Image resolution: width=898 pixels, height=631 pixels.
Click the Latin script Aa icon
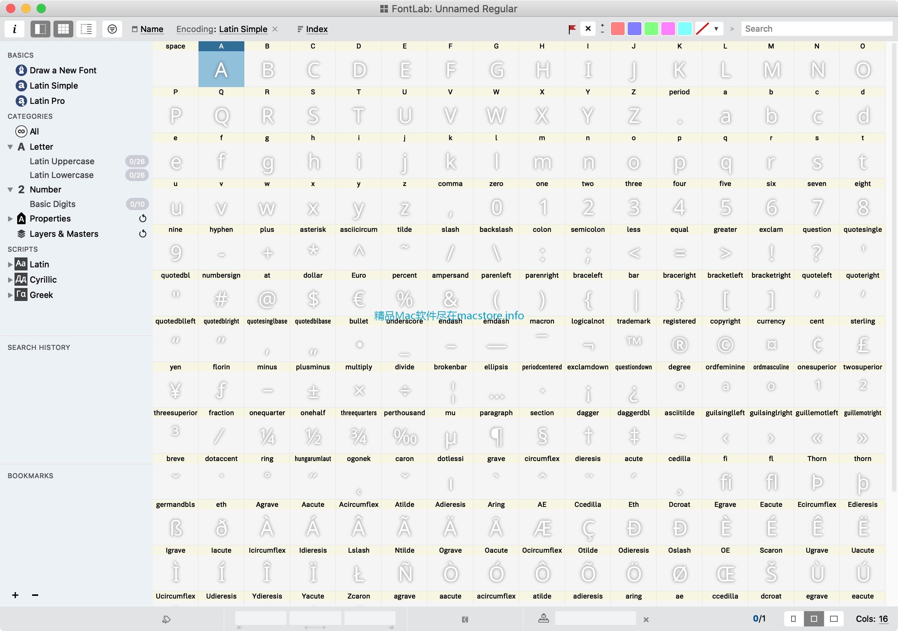[21, 264]
